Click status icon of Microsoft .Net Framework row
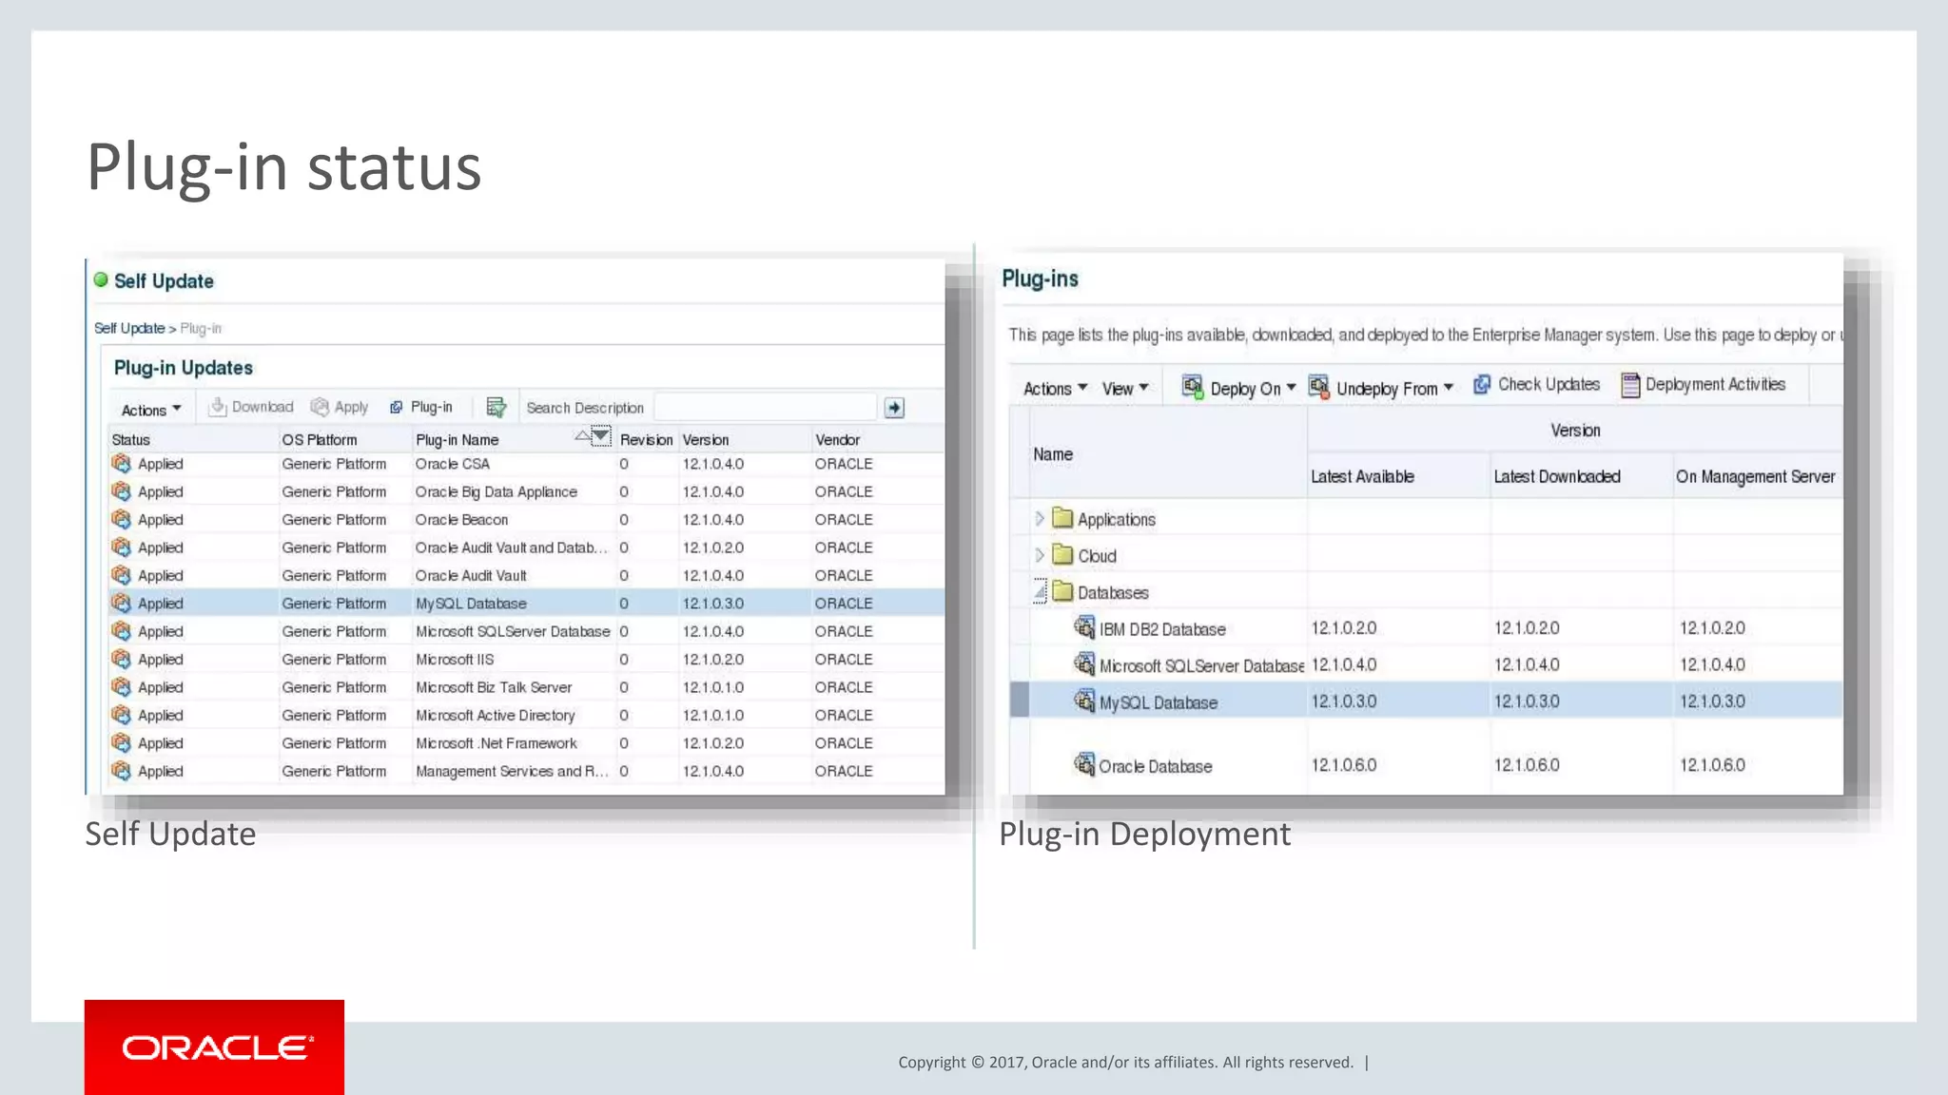This screenshot has height=1095, width=1948. 121,742
